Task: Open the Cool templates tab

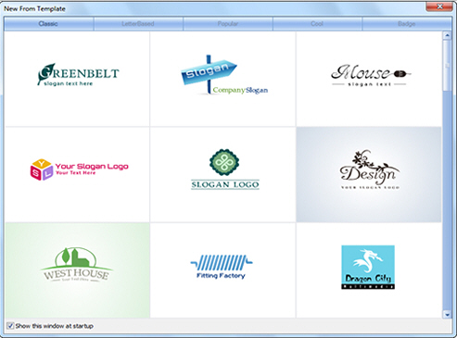Action: pos(317,24)
